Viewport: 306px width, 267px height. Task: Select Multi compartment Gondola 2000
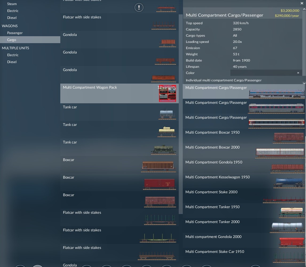(x=244, y=241)
